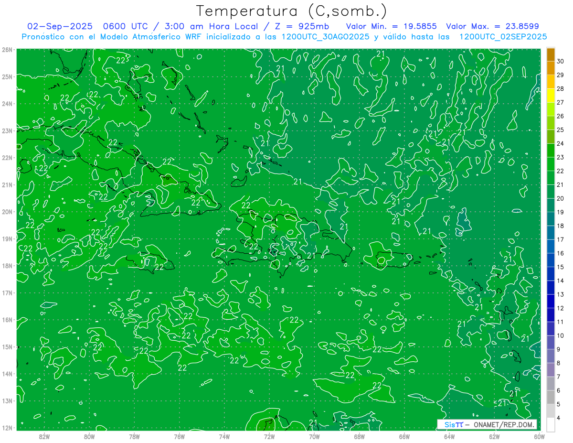The height and width of the screenshot is (443, 573).
Task: Click the 66W longitude axis label
Action: tap(404, 436)
